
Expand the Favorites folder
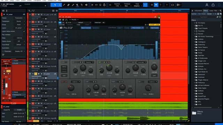coord(194,31)
